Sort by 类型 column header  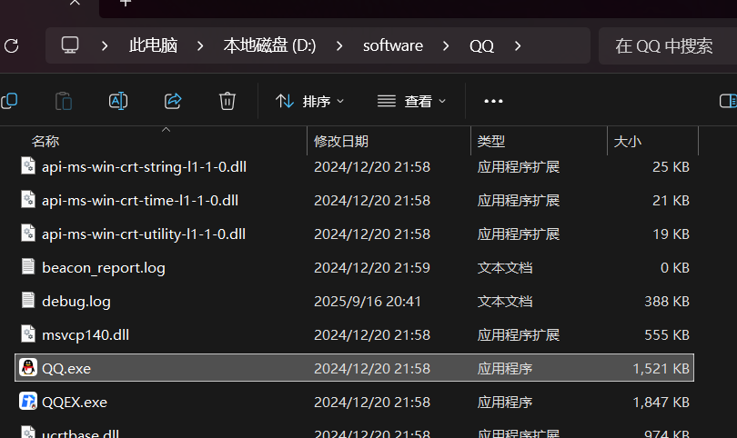pyautogui.click(x=491, y=142)
